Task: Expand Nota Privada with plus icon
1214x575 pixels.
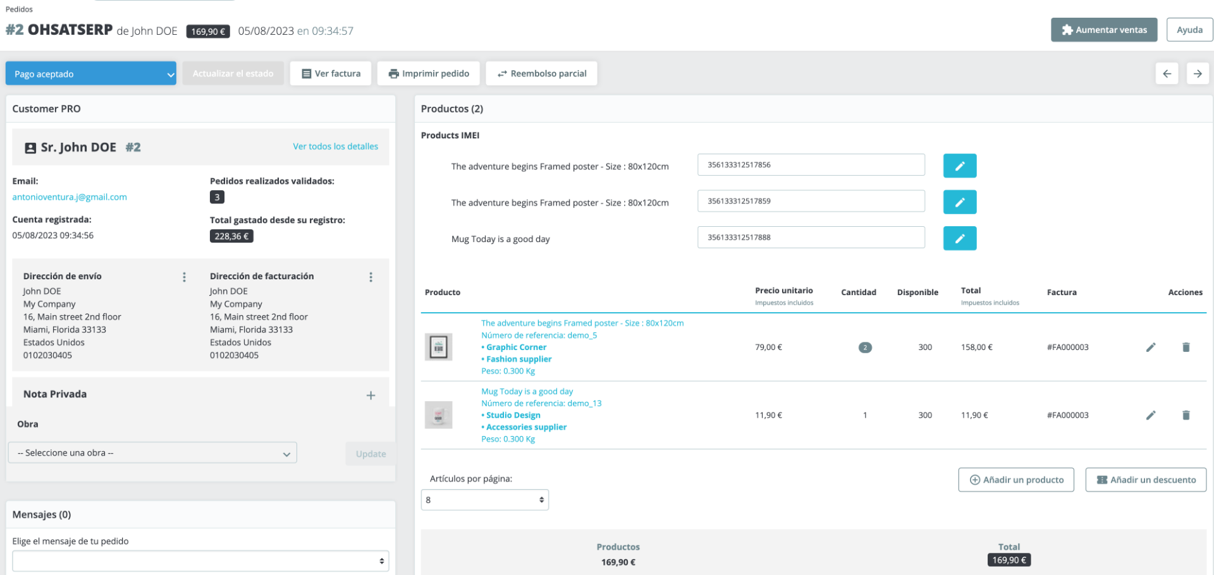Action: [371, 396]
